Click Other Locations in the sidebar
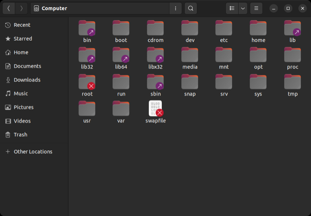Screen dimensions: 311x216 tap(34, 152)
